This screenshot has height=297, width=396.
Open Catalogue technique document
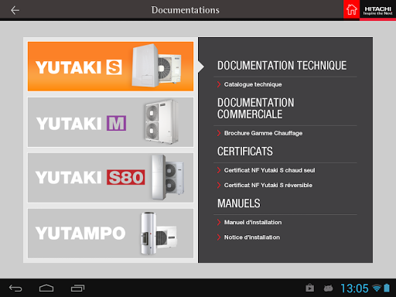[253, 84]
